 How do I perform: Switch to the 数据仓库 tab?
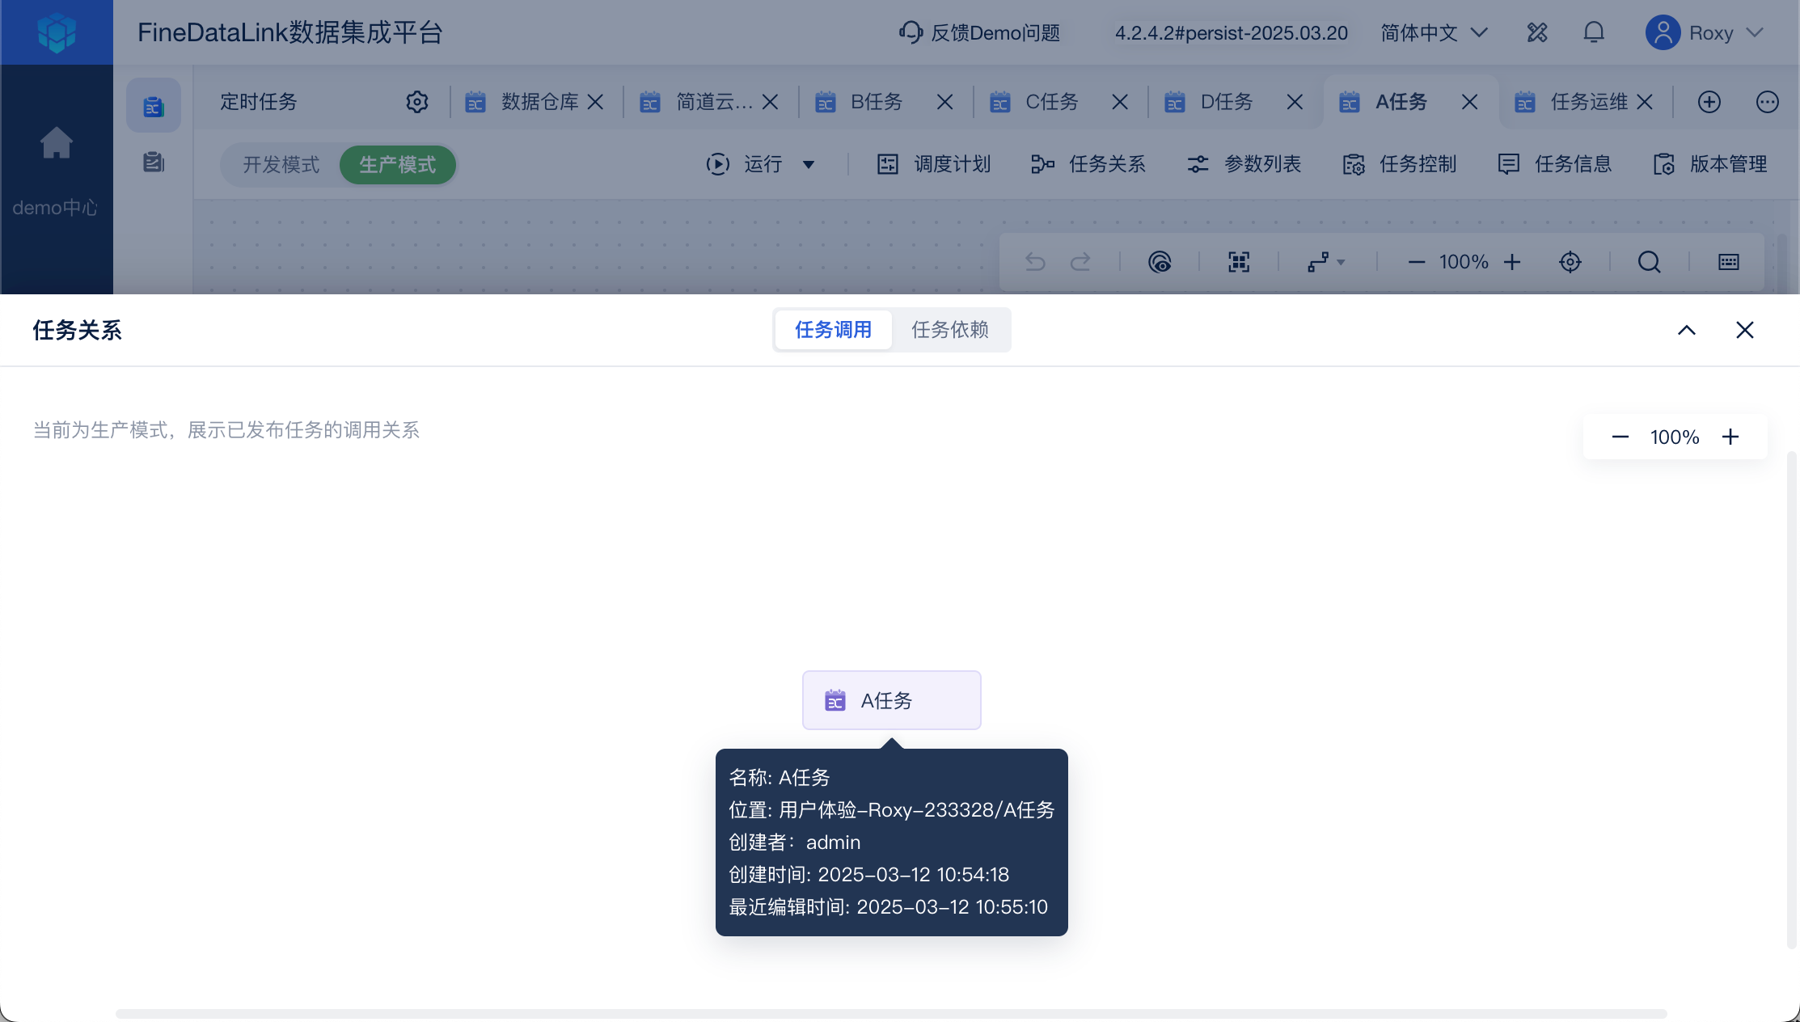click(x=539, y=102)
